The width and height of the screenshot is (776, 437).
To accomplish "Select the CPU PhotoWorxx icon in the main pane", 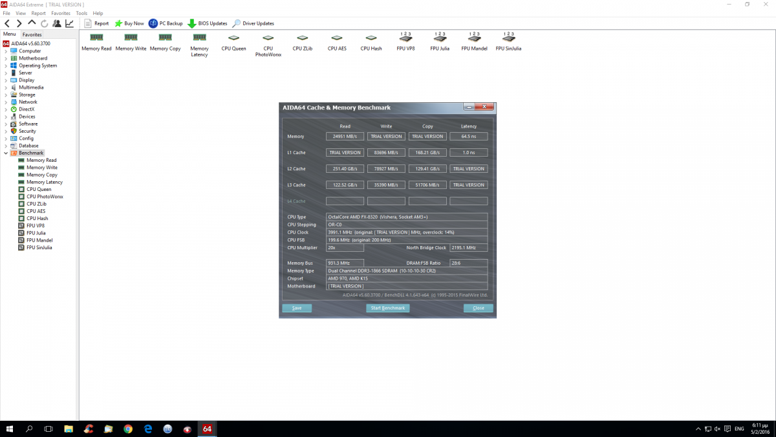I will coord(268,45).
